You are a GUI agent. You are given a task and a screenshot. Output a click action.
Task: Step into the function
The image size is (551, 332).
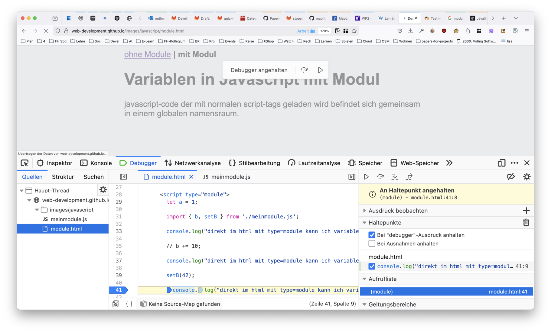click(395, 177)
